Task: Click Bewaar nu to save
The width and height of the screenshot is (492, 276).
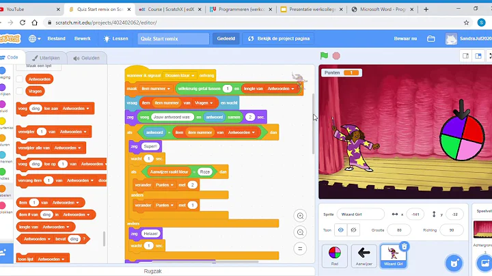Action: click(405, 38)
